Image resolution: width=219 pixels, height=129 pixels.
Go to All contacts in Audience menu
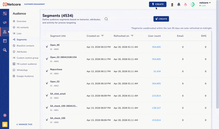(22, 27)
